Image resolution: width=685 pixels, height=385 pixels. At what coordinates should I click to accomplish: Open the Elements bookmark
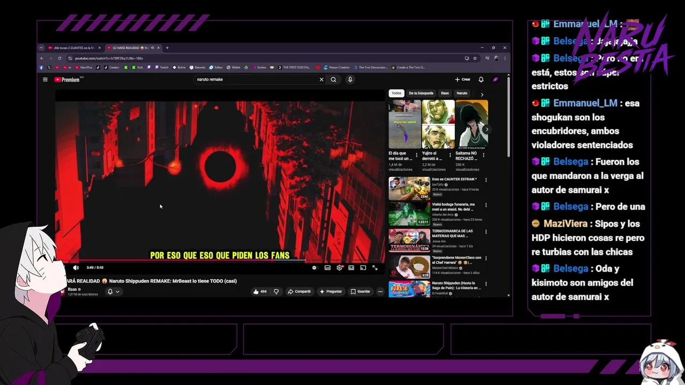[x=197, y=67]
